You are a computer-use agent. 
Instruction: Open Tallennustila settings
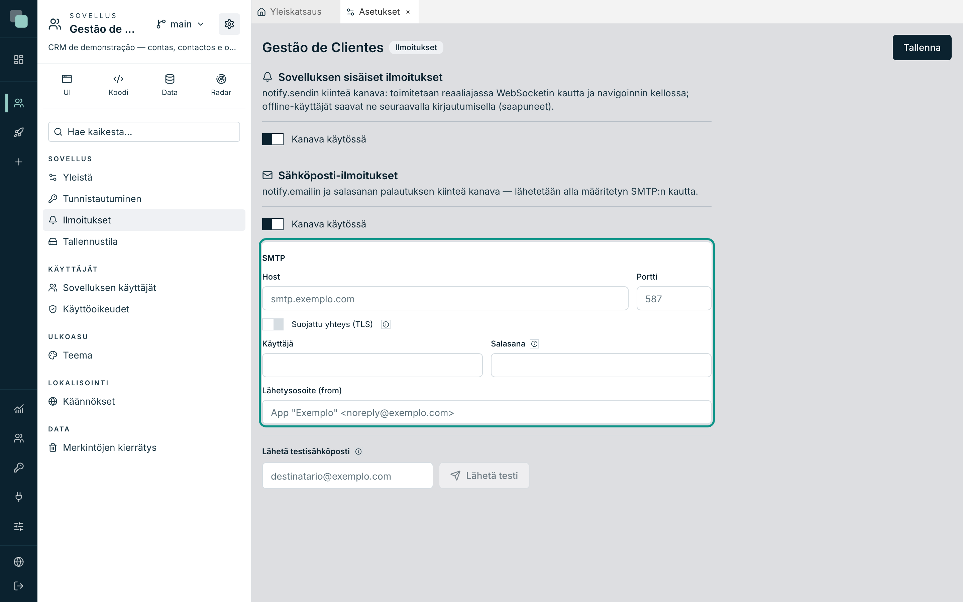coord(144,242)
